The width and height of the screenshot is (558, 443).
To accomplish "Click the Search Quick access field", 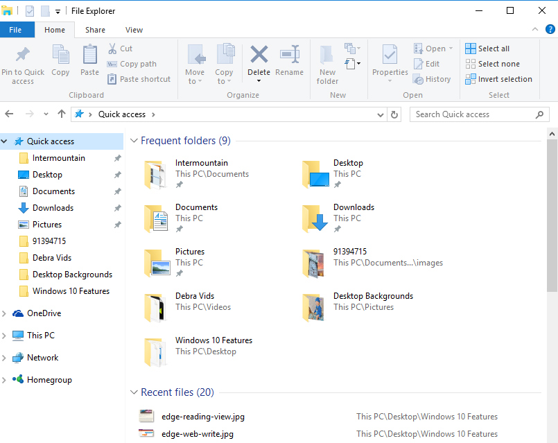I will coord(480,114).
